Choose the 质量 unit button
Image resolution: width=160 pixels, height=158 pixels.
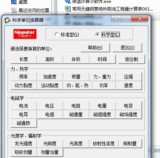point(76,77)
